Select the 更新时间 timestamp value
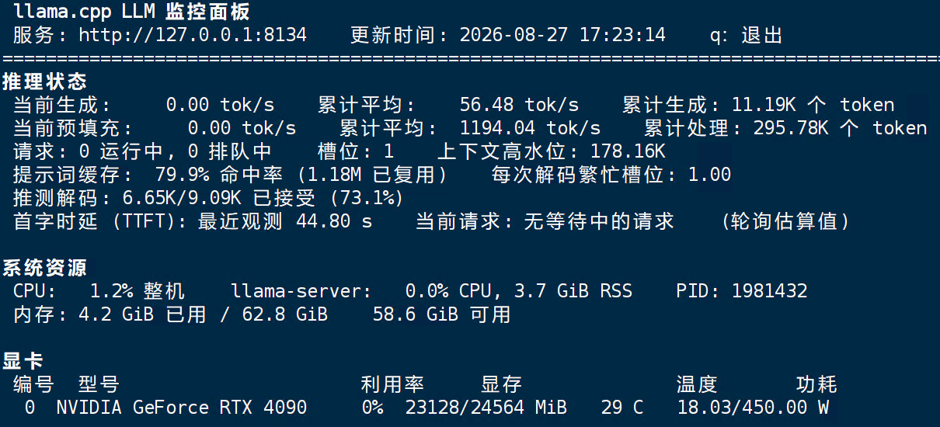 (x=562, y=35)
